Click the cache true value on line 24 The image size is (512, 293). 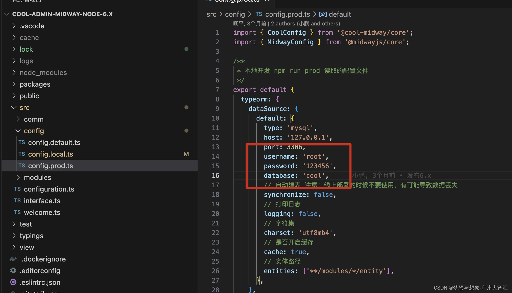[298, 252]
